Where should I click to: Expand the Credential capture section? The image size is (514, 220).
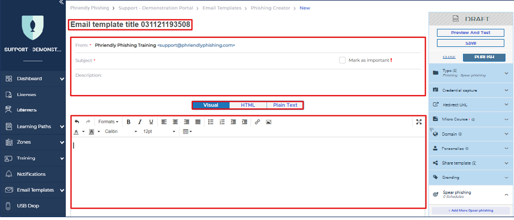471,90
